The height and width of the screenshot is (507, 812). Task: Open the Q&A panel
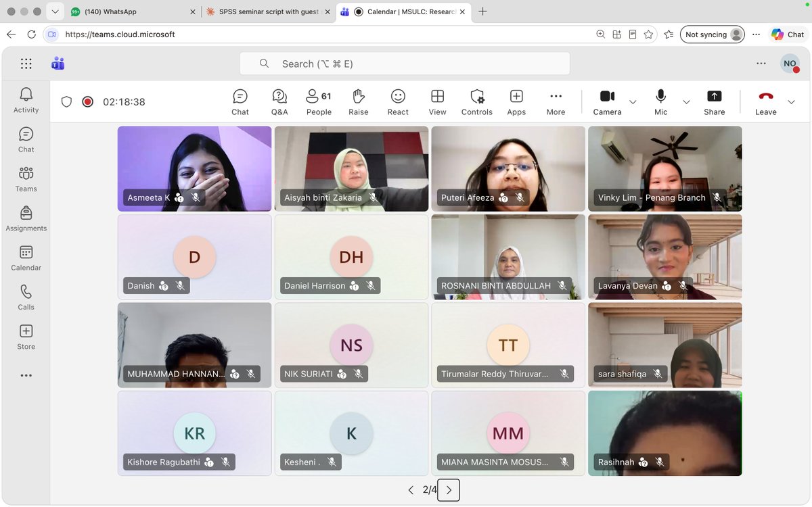coord(279,102)
